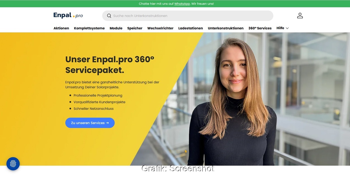Follow the WhatsApp link in top banner

(x=182, y=4)
